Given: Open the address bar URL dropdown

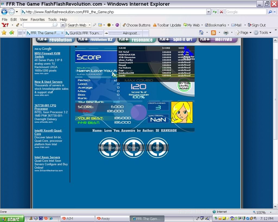Looking at the screenshot, I should point(208,12).
